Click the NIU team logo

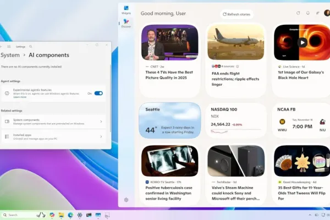[322, 122]
